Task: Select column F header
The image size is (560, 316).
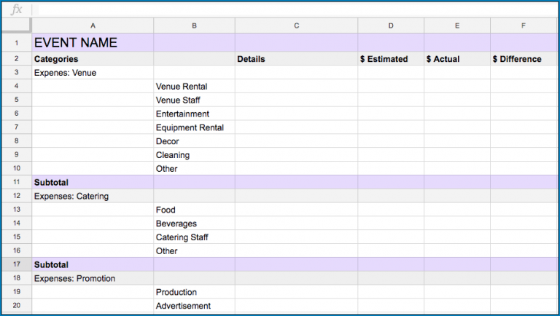Action: tap(523, 25)
